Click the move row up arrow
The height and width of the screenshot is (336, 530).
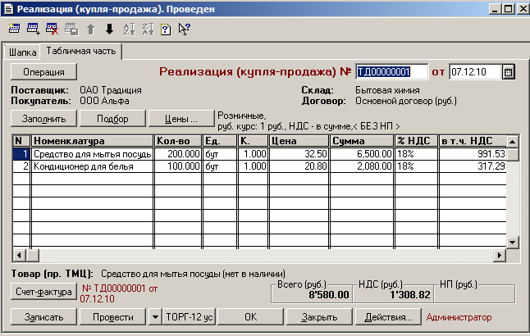pos(90,29)
